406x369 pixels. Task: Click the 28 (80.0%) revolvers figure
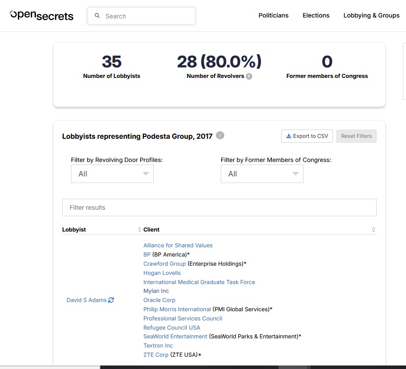pos(219,62)
